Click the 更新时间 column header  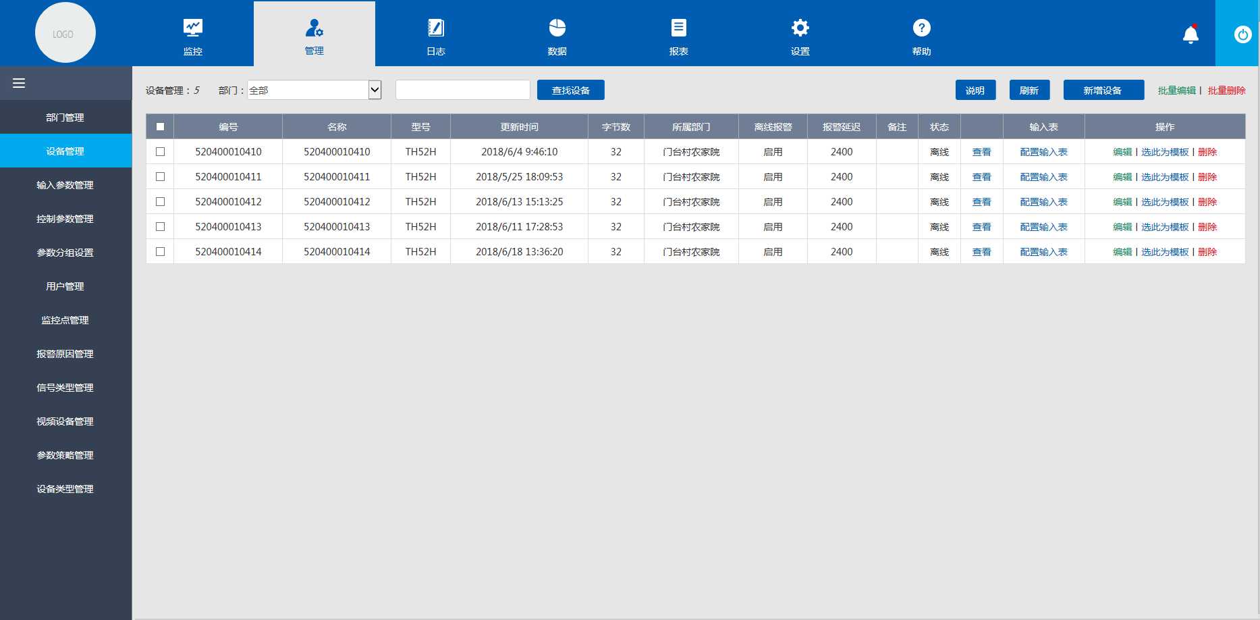520,127
